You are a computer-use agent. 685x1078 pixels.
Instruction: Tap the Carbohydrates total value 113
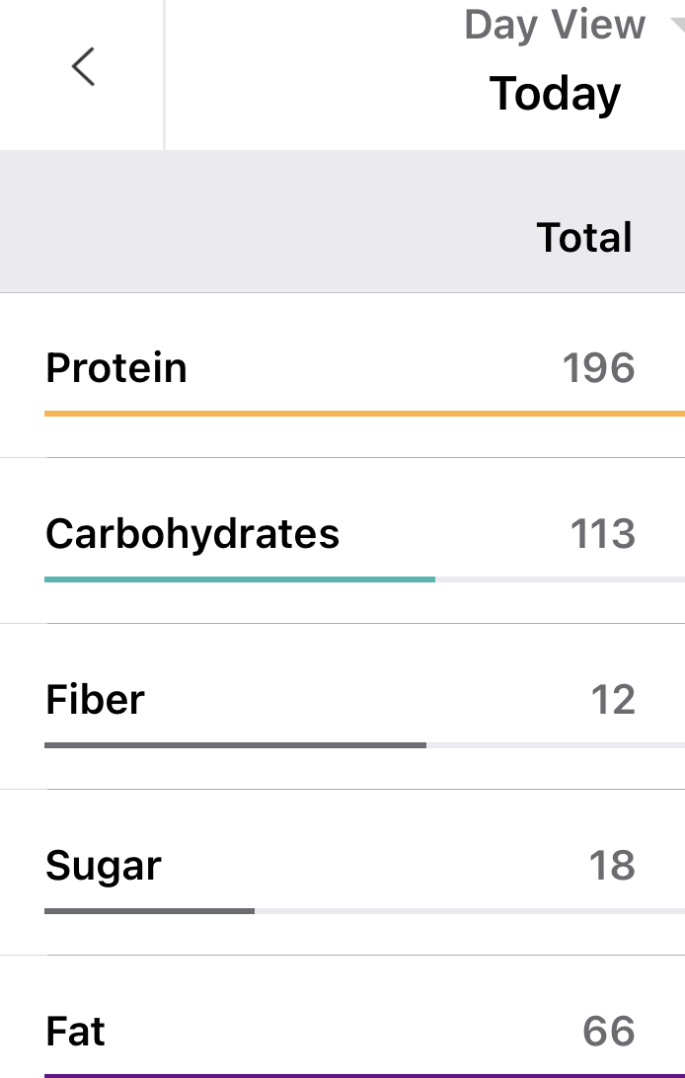pos(602,534)
